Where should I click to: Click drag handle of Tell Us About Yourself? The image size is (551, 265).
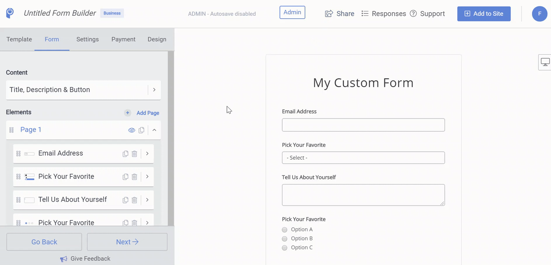[x=18, y=200]
